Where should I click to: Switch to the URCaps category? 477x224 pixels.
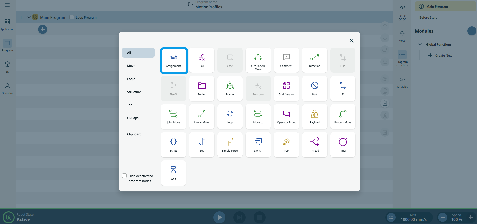(x=133, y=118)
